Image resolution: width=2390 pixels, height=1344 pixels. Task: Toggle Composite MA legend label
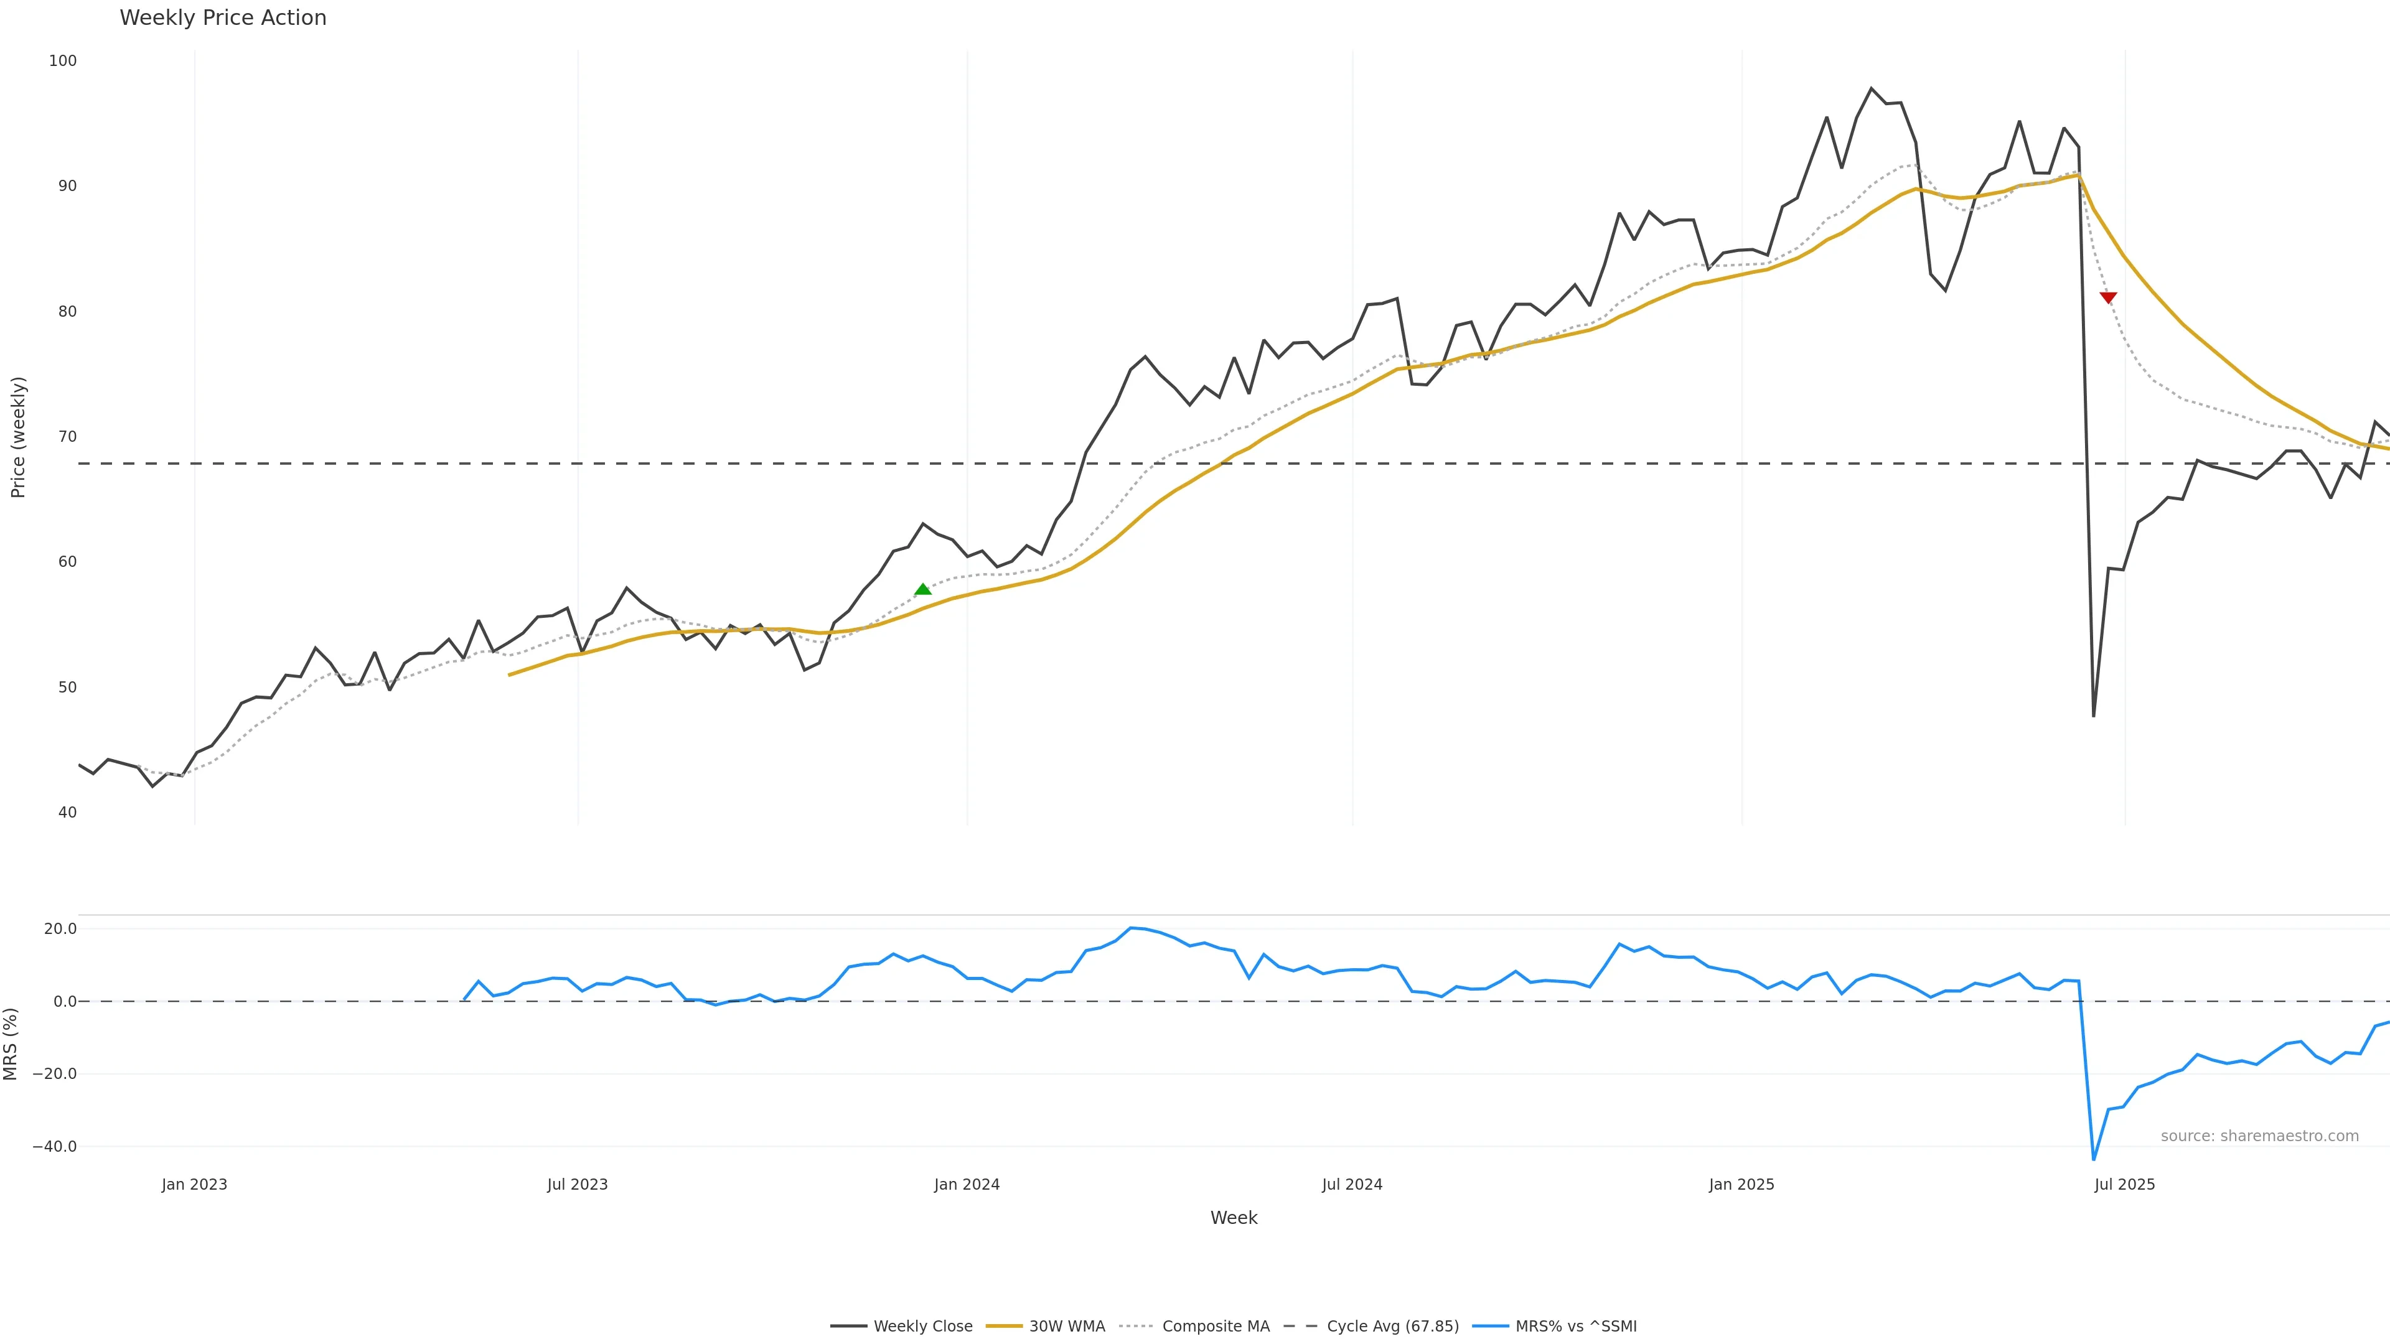coord(1216,1327)
